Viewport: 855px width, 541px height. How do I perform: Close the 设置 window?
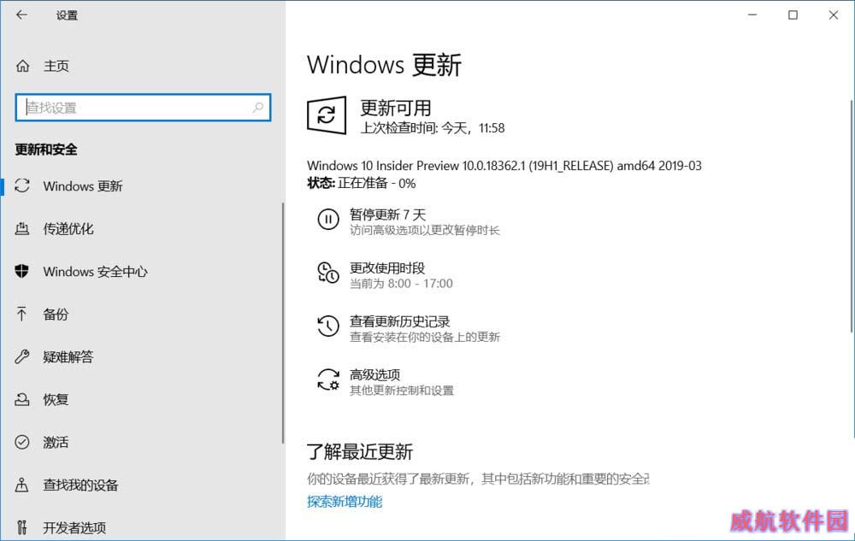click(833, 15)
